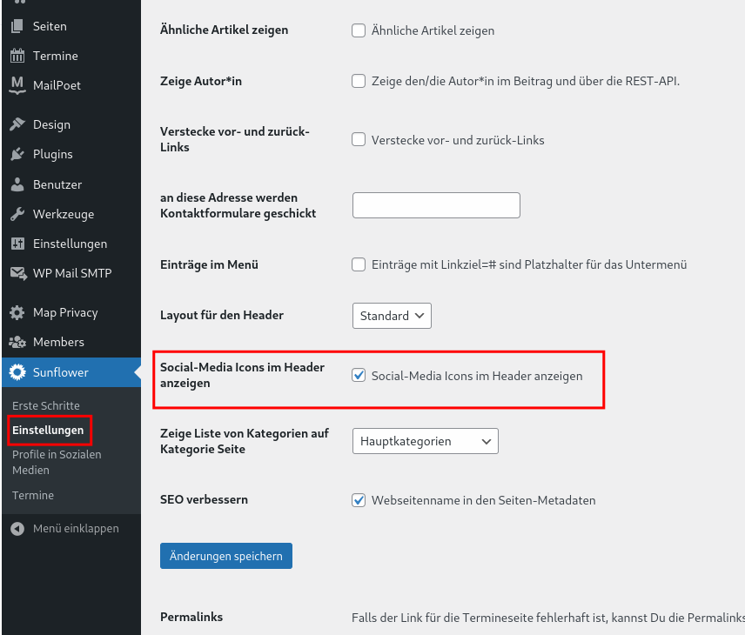The image size is (745, 635).
Task: Enable the Ähnliche Artikel zeigen checkbox
Action: pyautogui.click(x=359, y=30)
